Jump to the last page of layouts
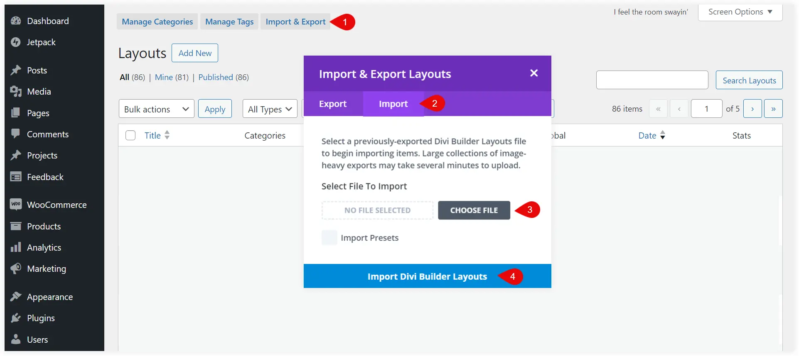 tap(773, 109)
